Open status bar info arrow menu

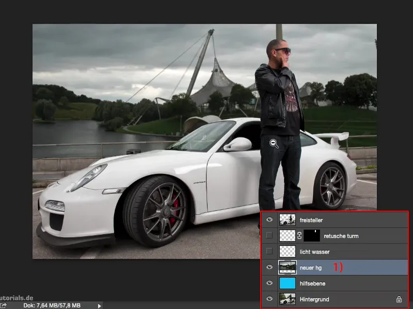coord(99,306)
